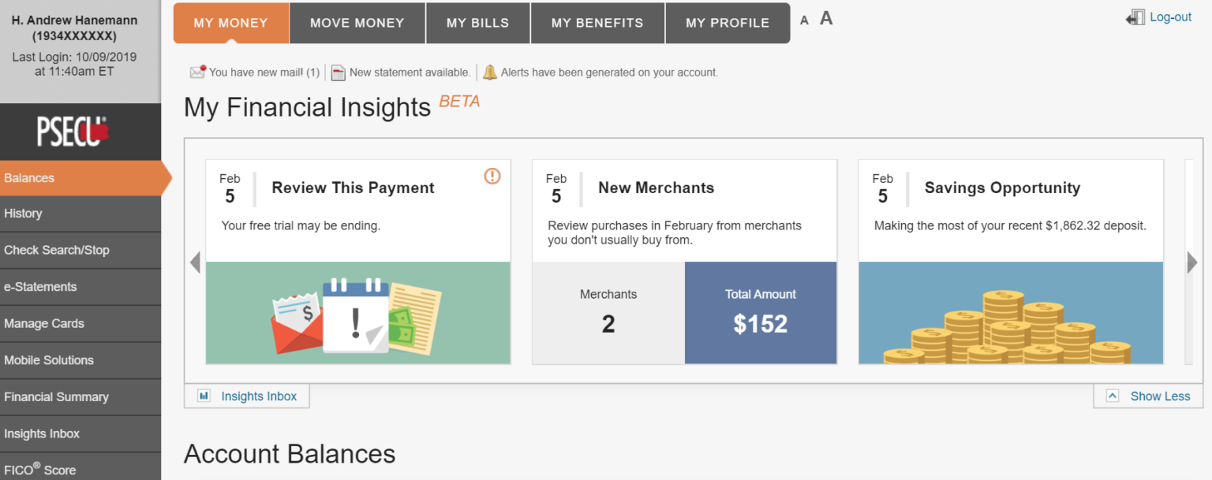Screen dimensions: 1212x480
Task: Collapse insights using Show Less
Action: pyautogui.click(x=1148, y=396)
